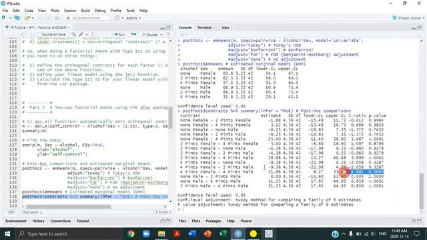
Task: Open the Connections tab
Action: 61,221
